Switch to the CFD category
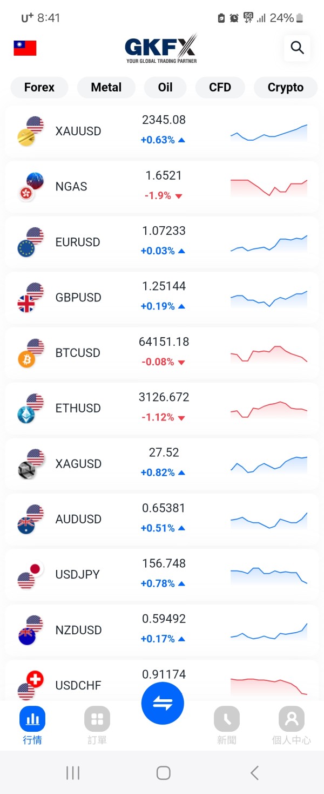Image resolution: width=324 pixels, height=794 pixels. [x=220, y=88]
